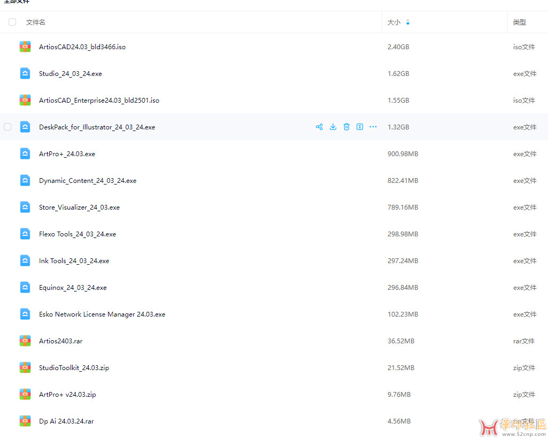Click the 296.84MB size value
Viewport: 548px width, 438px height.
point(403,287)
